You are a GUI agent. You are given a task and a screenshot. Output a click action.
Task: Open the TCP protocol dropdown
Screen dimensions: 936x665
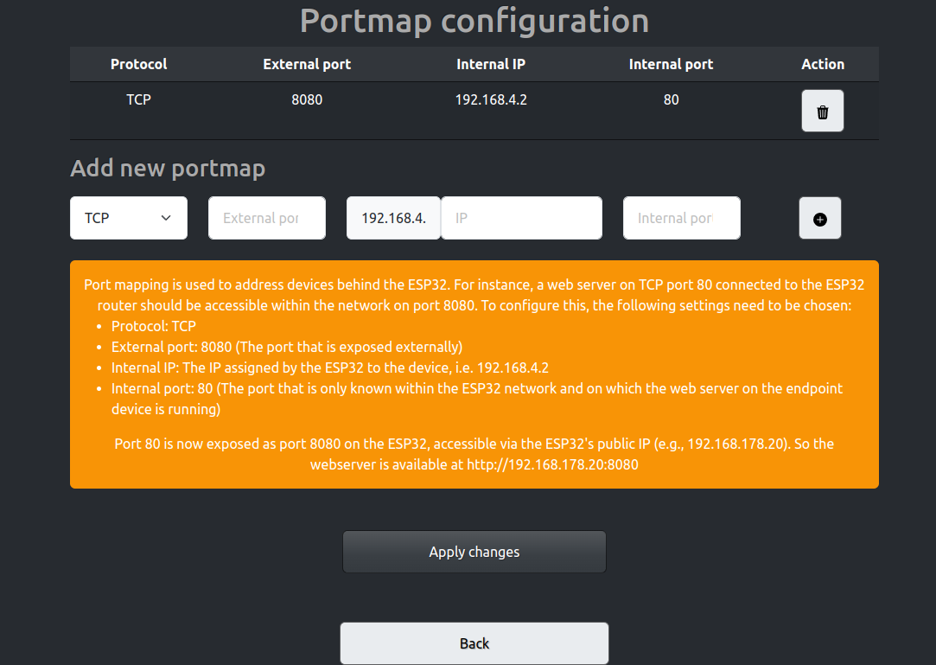click(128, 218)
